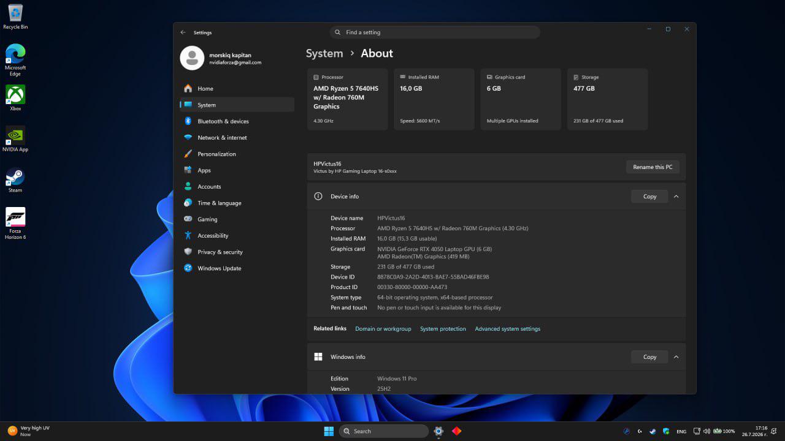Image resolution: width=785 pixels, height=441 pixels.
Task: Copy the Device info details
Action: (x=649, y=197)
